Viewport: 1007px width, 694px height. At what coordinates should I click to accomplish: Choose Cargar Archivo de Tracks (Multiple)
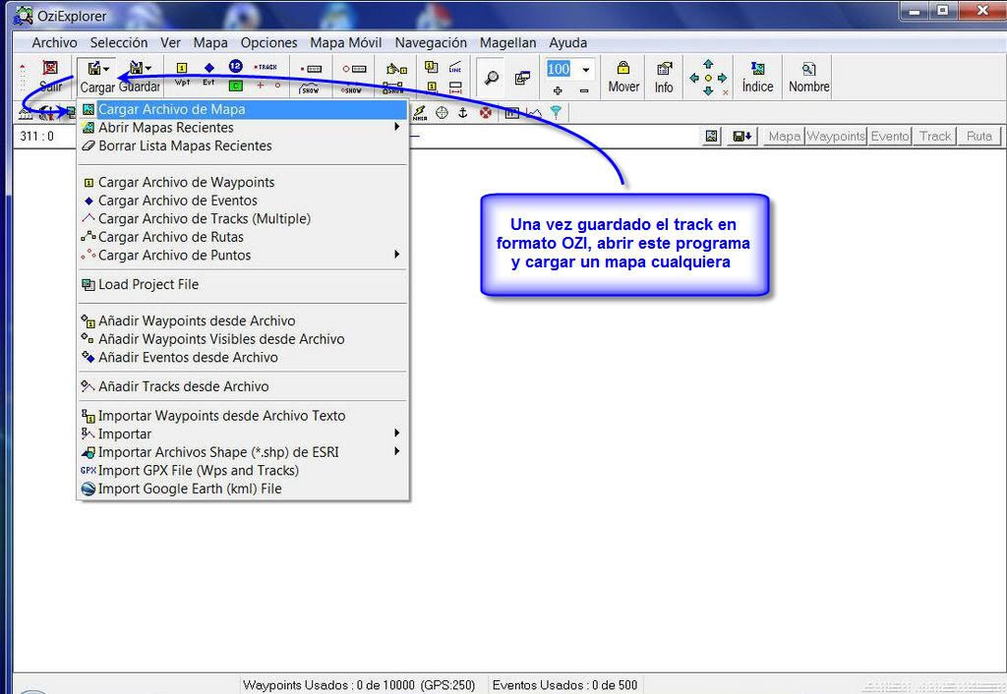[243, 218]
